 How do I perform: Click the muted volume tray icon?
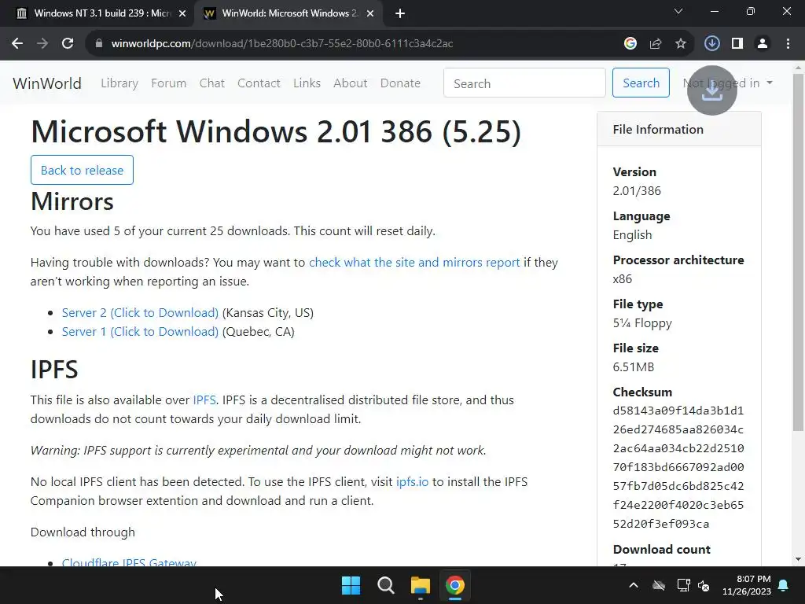[x=704, y=585]
